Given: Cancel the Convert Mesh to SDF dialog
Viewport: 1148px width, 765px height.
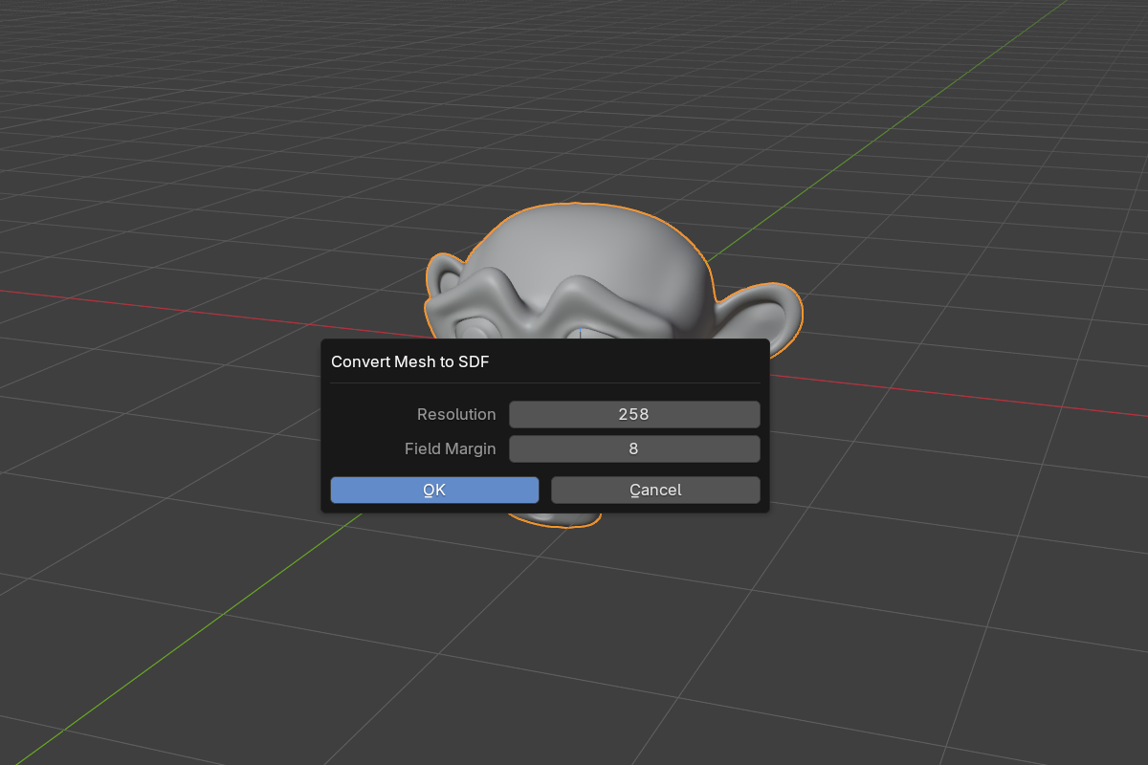Looking at the screenshot, I should [x=655, y=490].
